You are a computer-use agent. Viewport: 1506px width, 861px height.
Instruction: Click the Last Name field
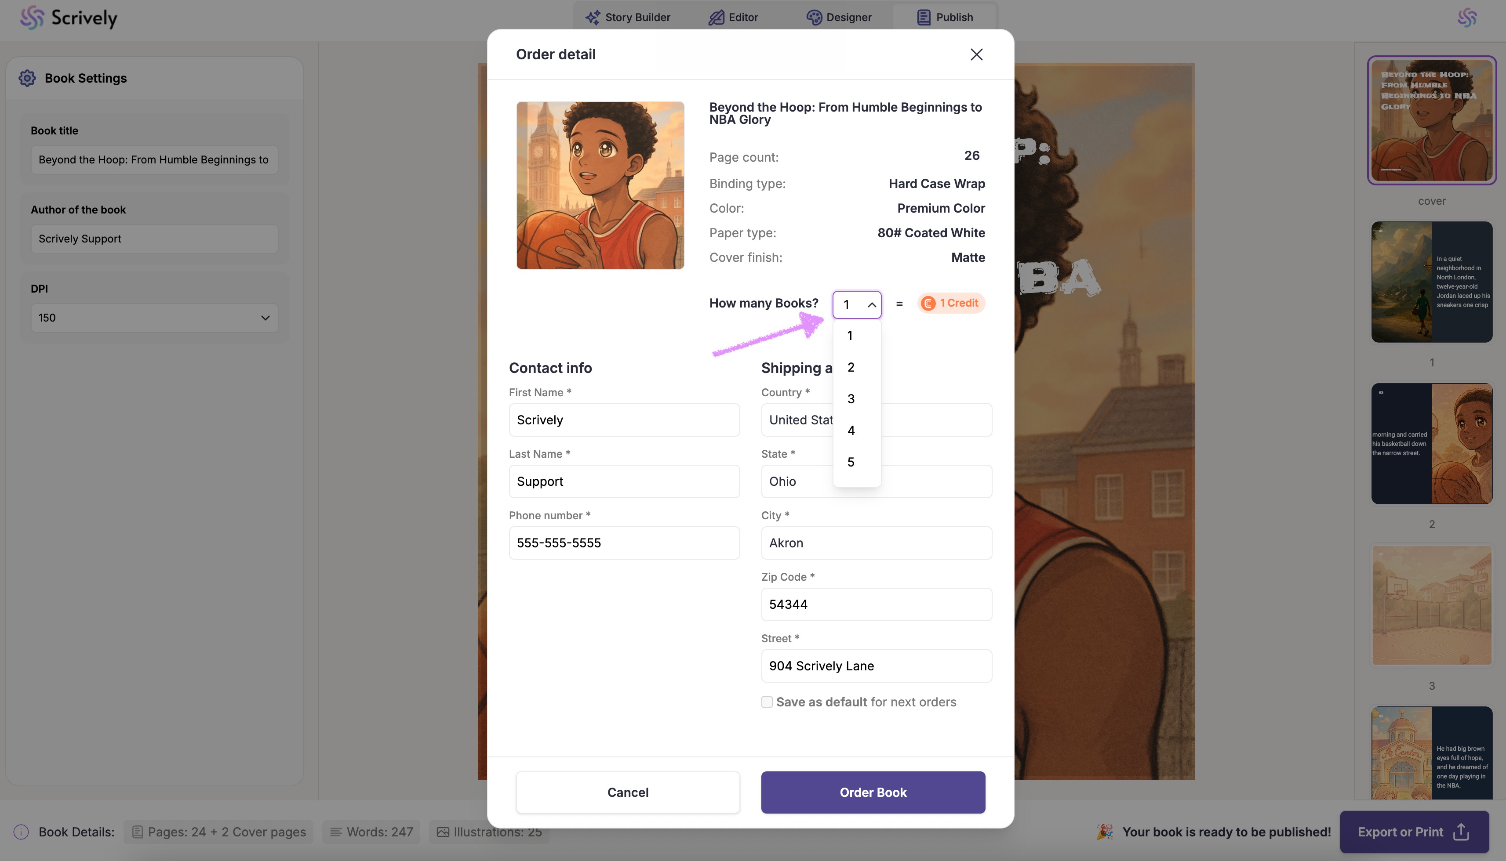(624, 481)
